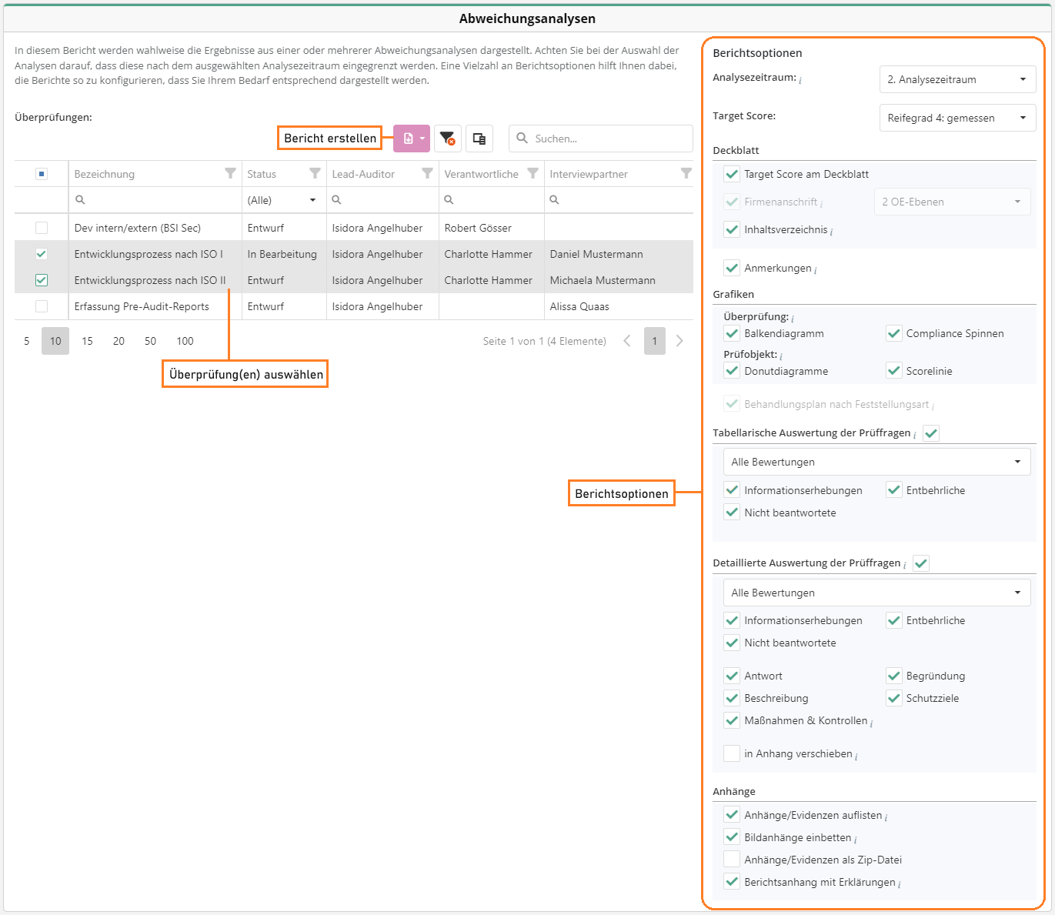Go to next page arrow in pager
The width and height of the screenshot is (1055, 915).
pyautogui.click(x=679, y=341)
